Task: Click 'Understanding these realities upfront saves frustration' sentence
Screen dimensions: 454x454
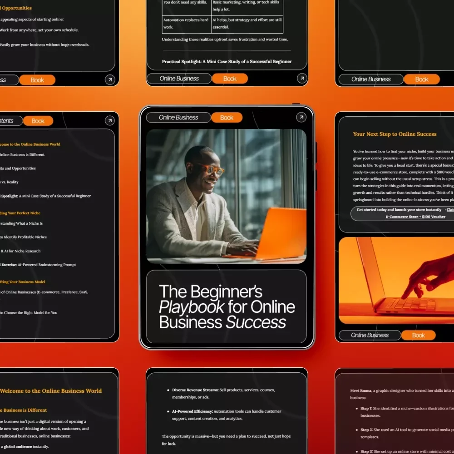Action: click(225, 39)
